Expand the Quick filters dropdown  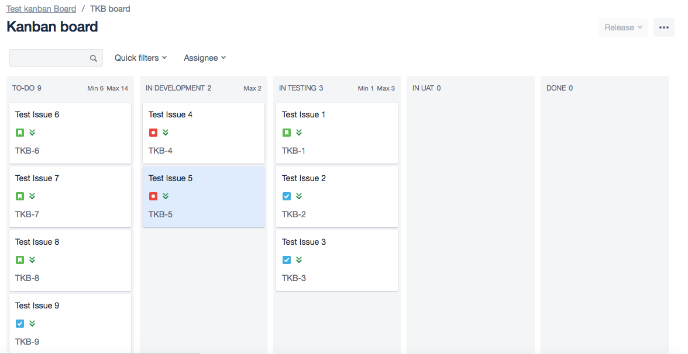[141, 58]
